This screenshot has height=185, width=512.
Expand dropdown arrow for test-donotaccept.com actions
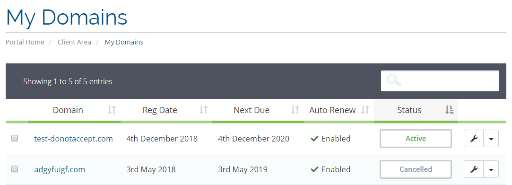491,139
